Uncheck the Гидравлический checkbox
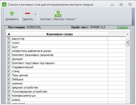136x105 pixels. click(9, 67)
